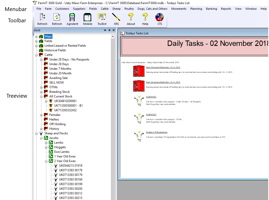Open the Movements menu

pyautogui.click(x=179, y=9)
